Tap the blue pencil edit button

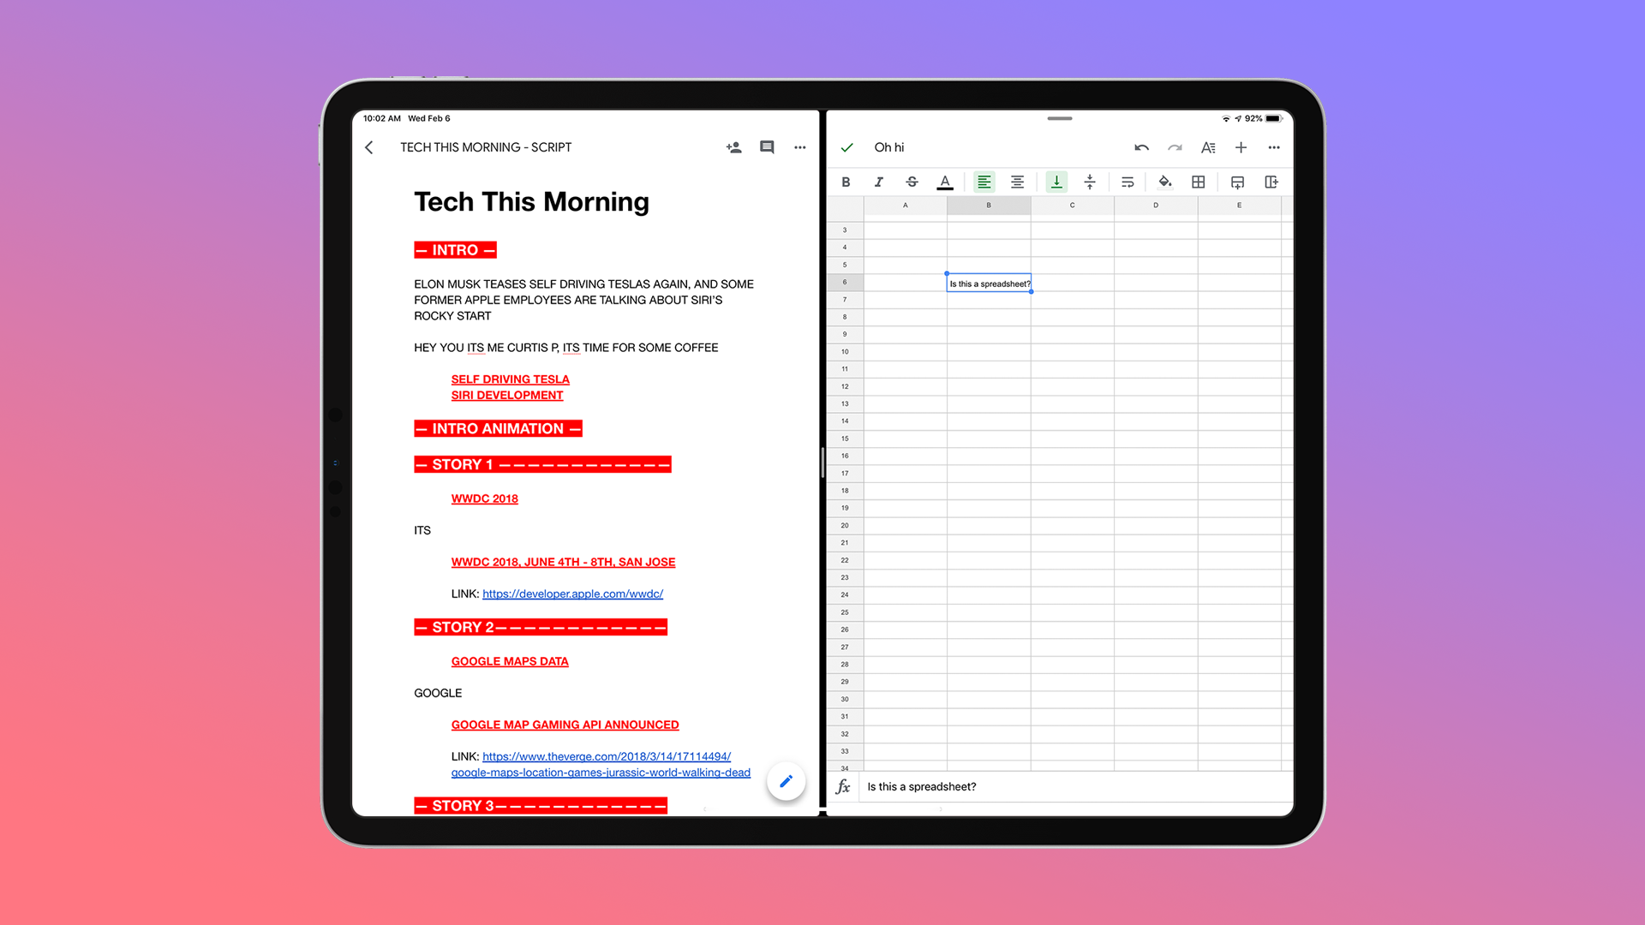point(786,781)
